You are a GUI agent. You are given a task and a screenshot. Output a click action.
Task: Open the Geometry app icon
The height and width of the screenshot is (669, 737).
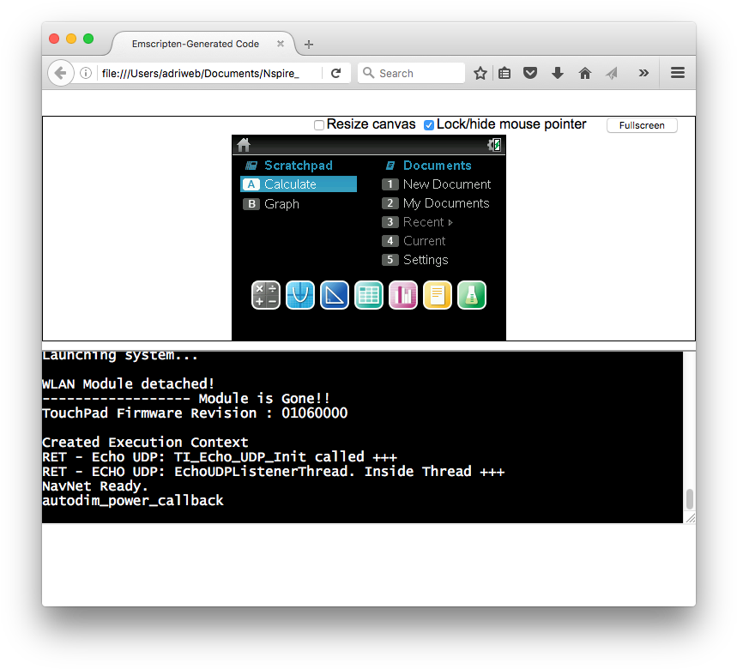335,296
